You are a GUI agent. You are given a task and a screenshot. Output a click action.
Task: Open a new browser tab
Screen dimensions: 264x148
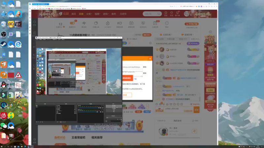[50, 4]
